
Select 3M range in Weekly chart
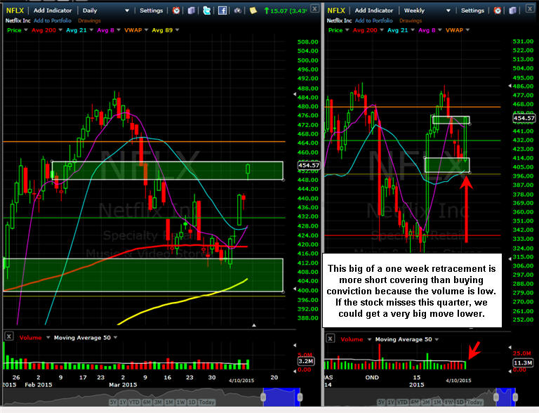coord(427,402)
